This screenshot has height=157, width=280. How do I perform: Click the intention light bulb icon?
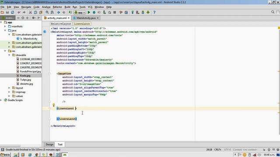coord(53,105)
